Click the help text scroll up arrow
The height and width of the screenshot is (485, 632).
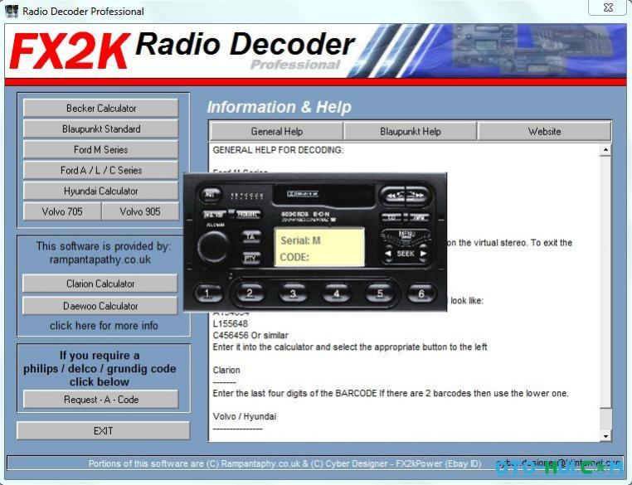[x=605, y=150]
